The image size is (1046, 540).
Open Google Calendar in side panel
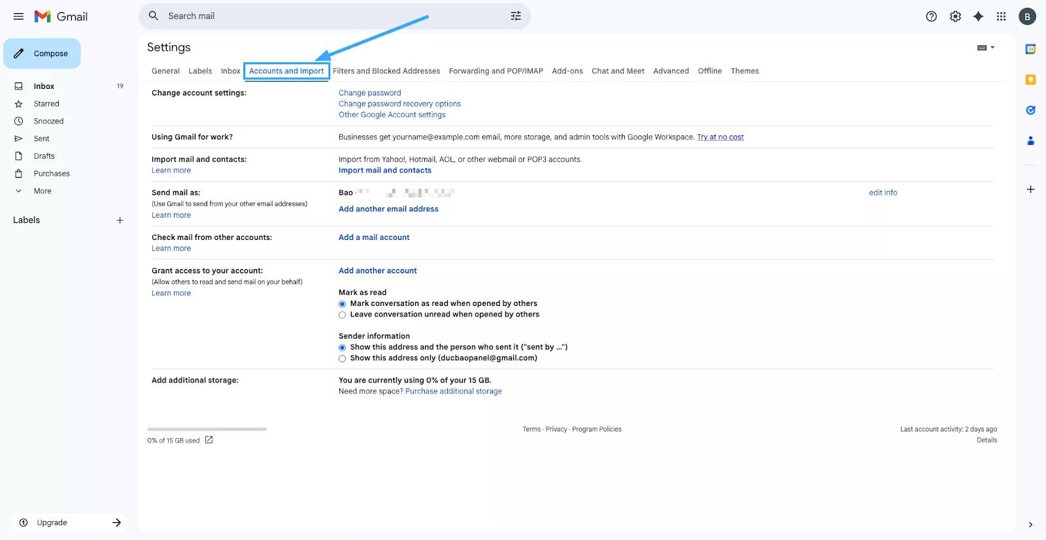coord(1030,49)
